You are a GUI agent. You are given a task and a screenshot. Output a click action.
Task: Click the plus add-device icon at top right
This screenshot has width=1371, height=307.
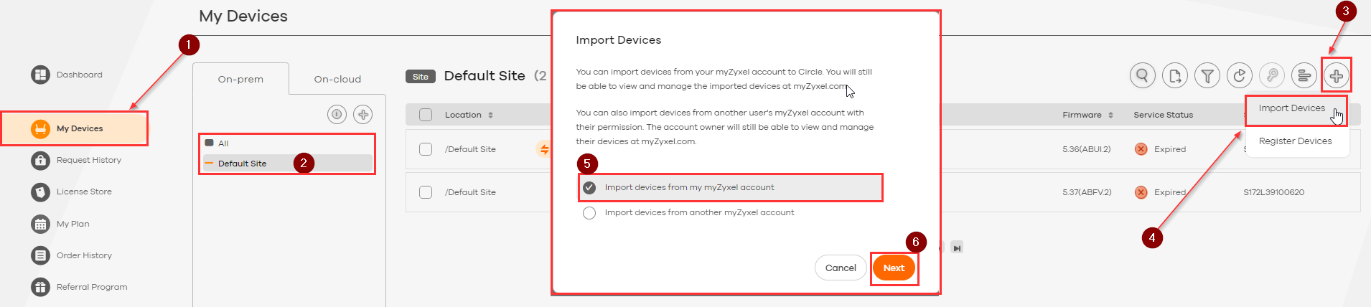pos(1336,75)
